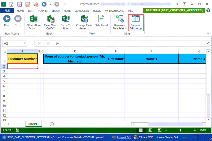212x141 pixels.
Task: Click the Run button in ribbon
Action: [x=7, y=21]
